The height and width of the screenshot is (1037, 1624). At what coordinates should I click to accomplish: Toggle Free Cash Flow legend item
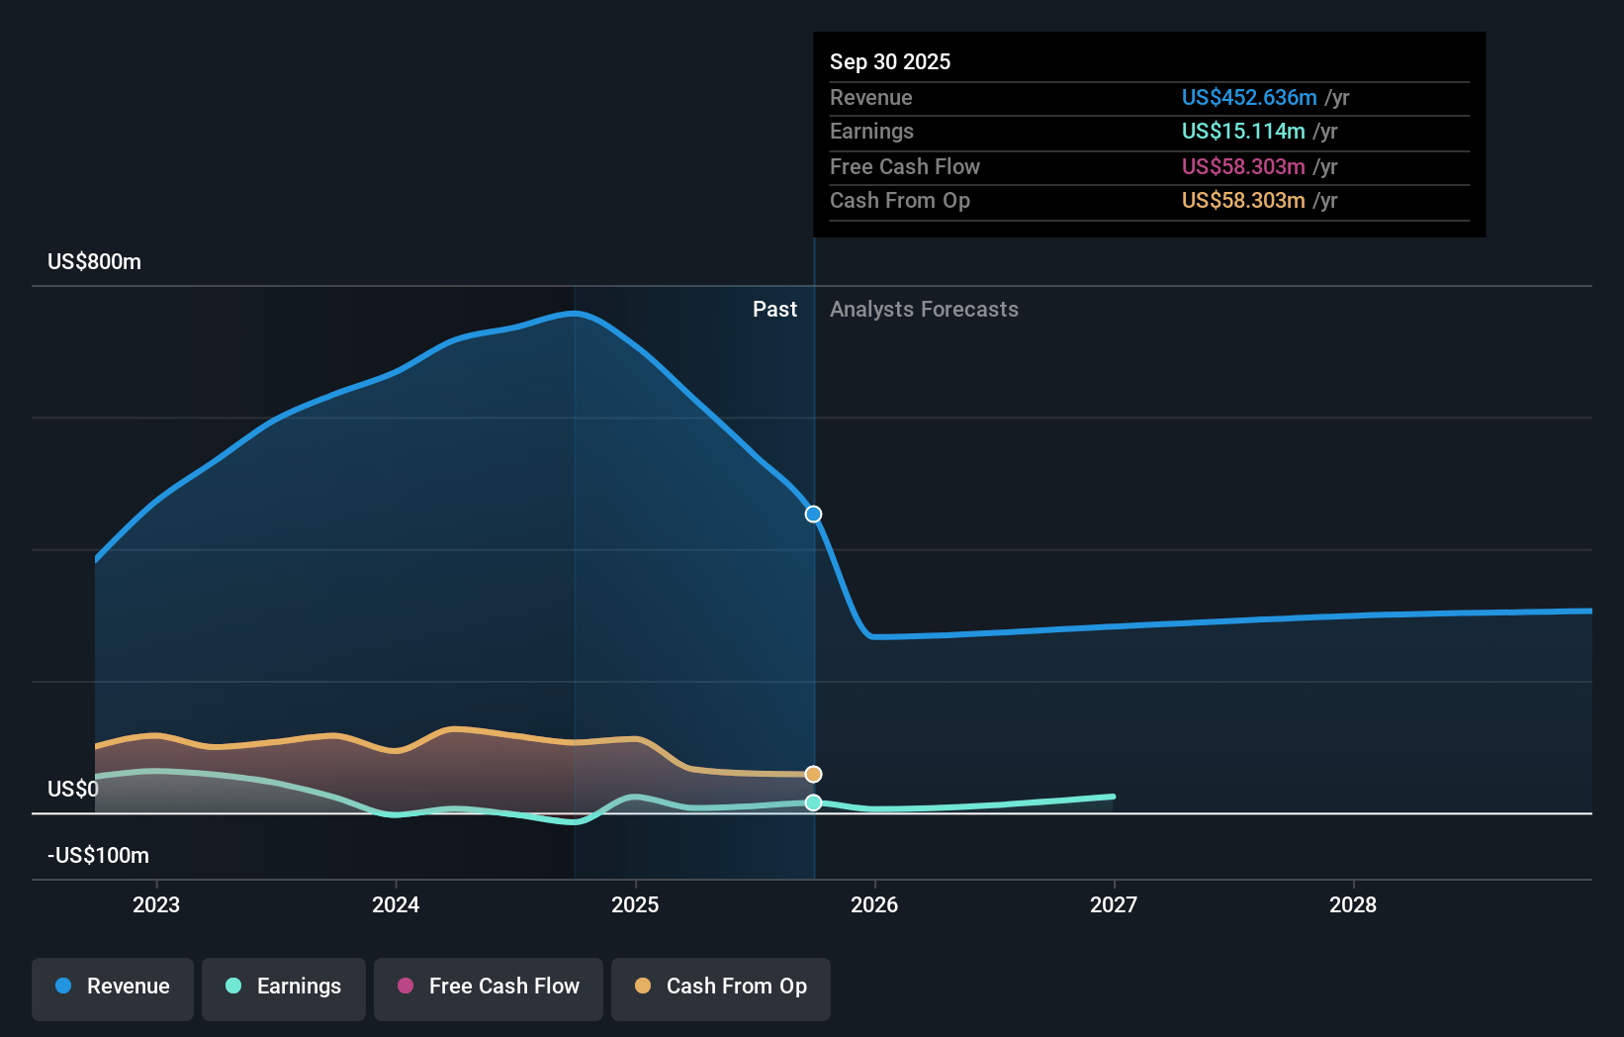pos(489,987)
